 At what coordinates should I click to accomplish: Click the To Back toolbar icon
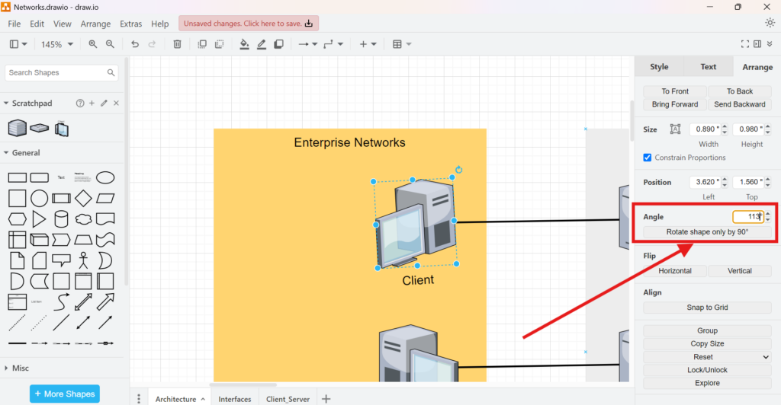[x=219, y=44]
